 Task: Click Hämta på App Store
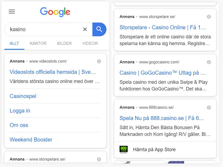(x=154, y=150)
